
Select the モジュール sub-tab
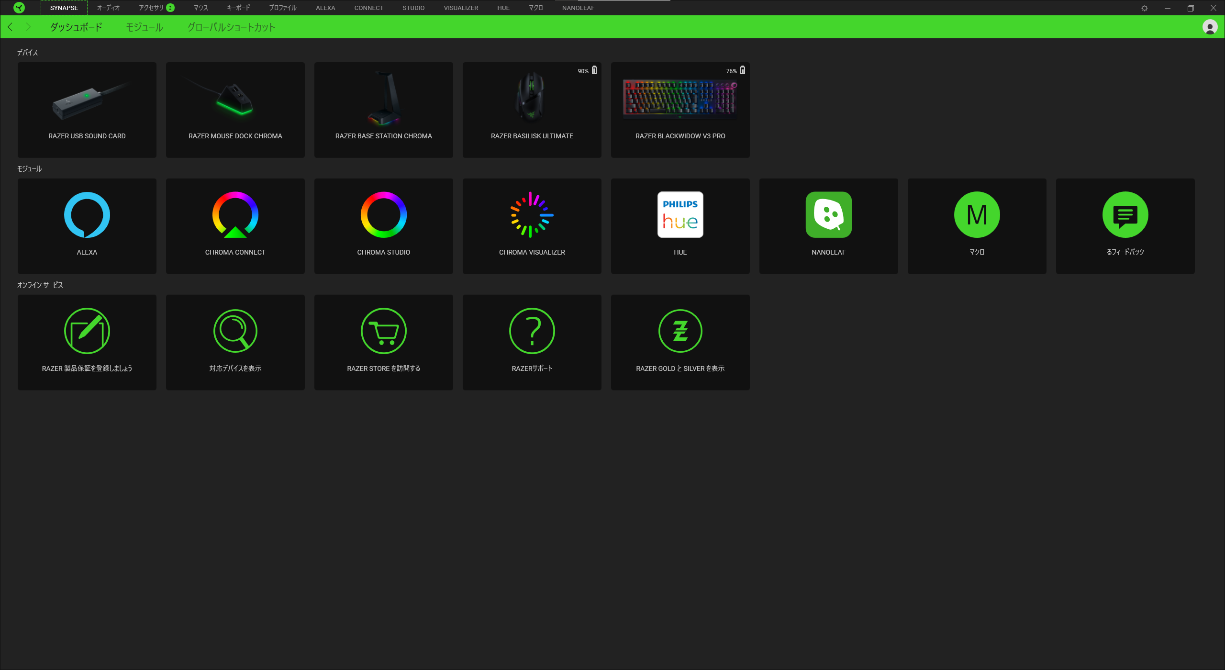[x=145, y=27]
